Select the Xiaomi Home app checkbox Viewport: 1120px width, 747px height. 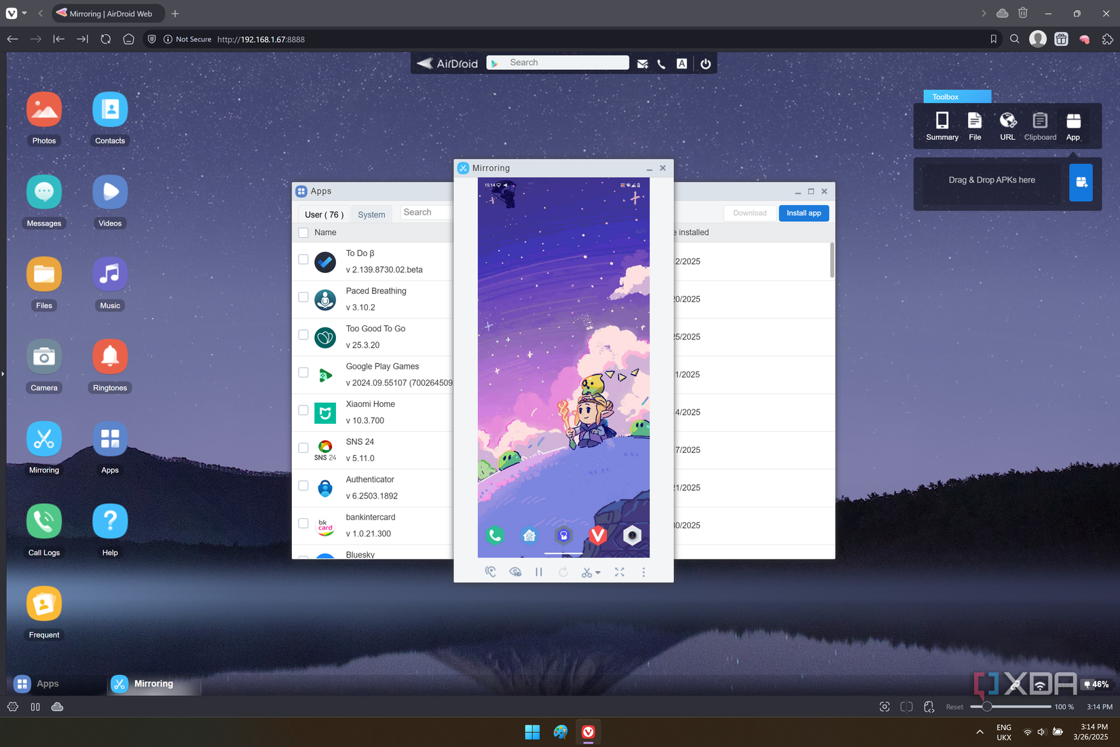[x=303, y=411]
